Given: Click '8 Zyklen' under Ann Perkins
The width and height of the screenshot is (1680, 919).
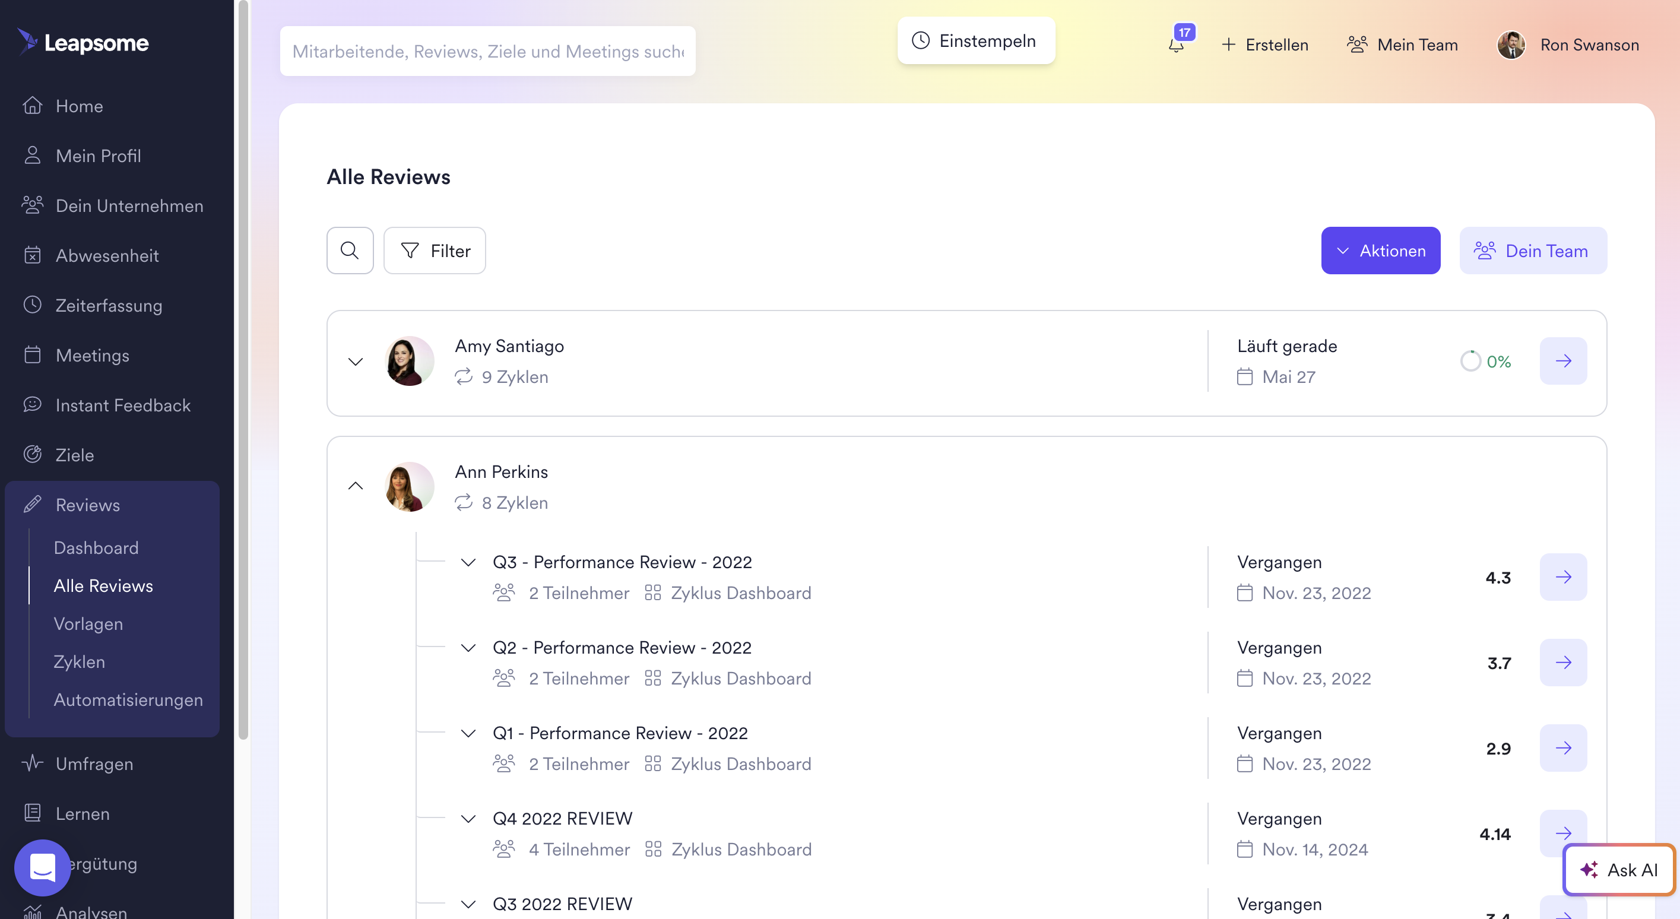Looking at the screenshot, I should point(515,503).
